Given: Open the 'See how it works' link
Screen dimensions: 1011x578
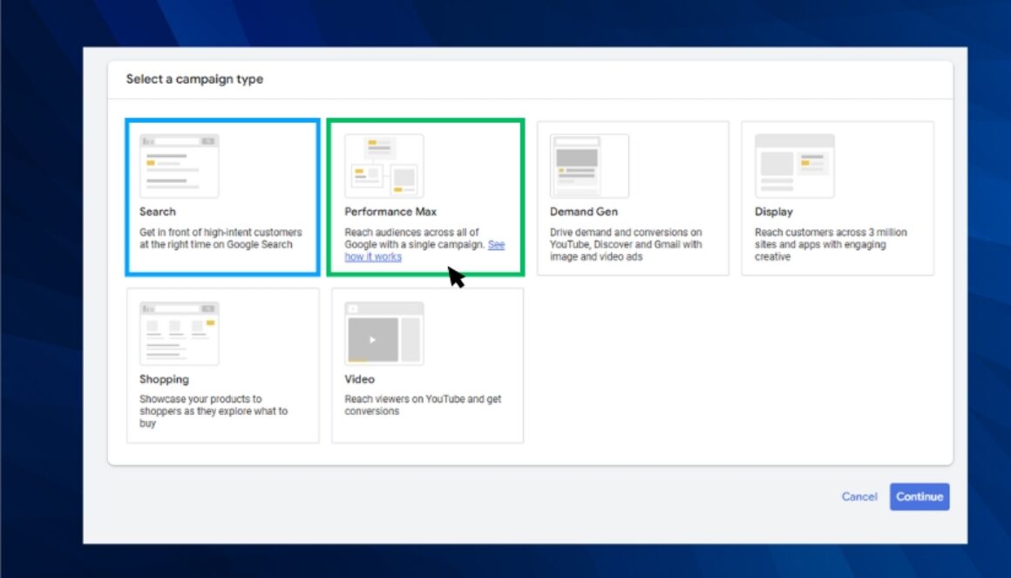Looking at the screenshot, I should (x=373, y=257).
